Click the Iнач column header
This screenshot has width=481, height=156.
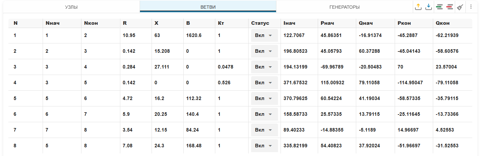tap(289, 23)
